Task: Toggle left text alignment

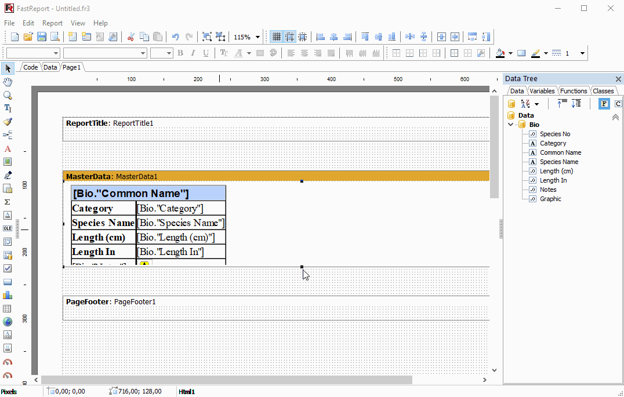Action: 291,53
